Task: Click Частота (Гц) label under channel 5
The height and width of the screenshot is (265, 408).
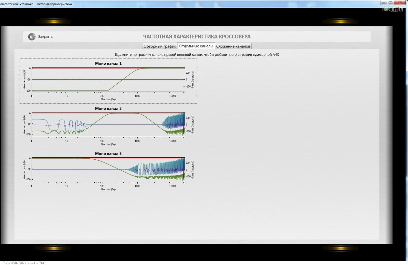Action: click(x=108, y=190)
